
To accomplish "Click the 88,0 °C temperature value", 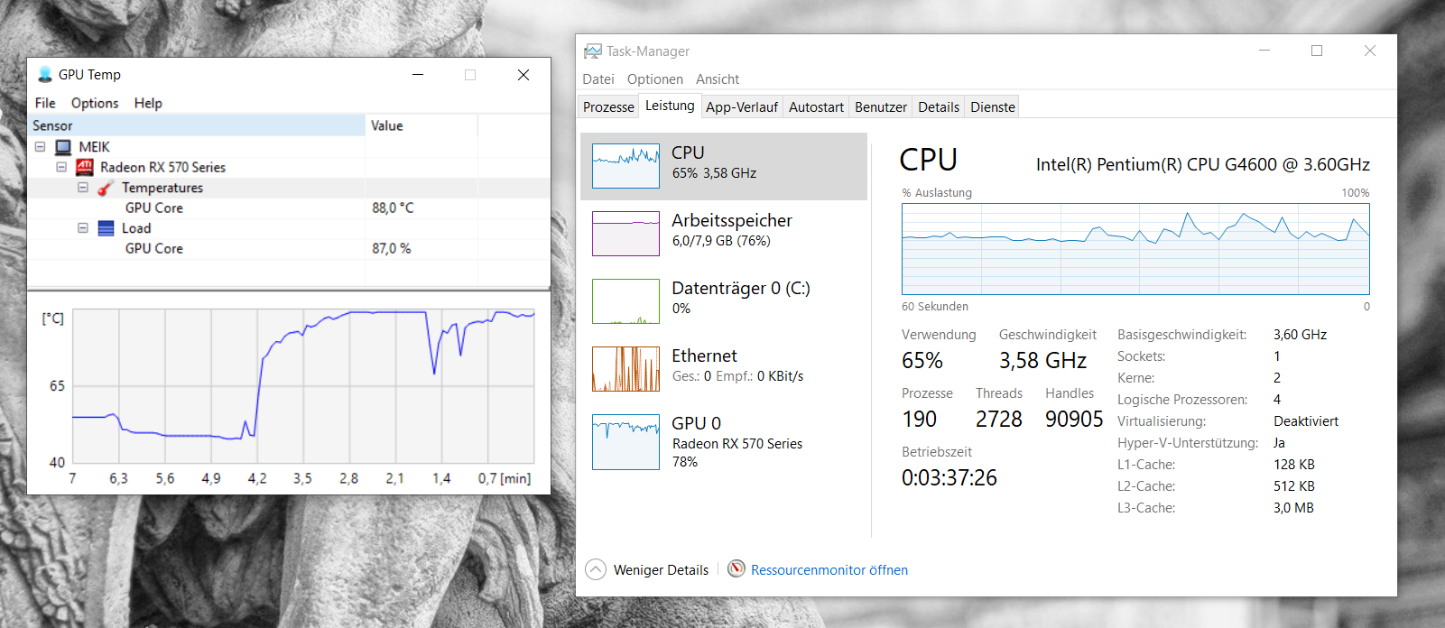I will (x=393, y=208).
